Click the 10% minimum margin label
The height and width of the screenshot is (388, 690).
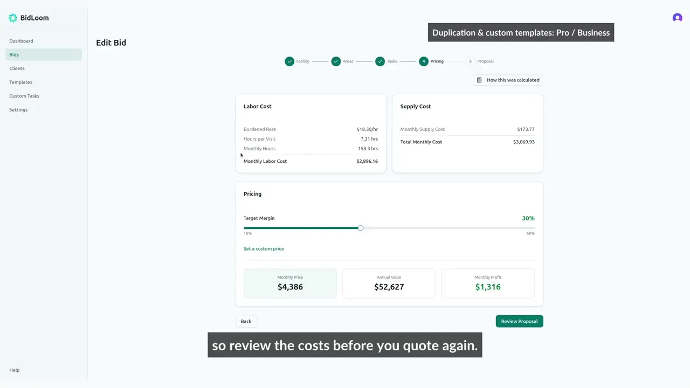pyautogui.click(x=247, y=233)
